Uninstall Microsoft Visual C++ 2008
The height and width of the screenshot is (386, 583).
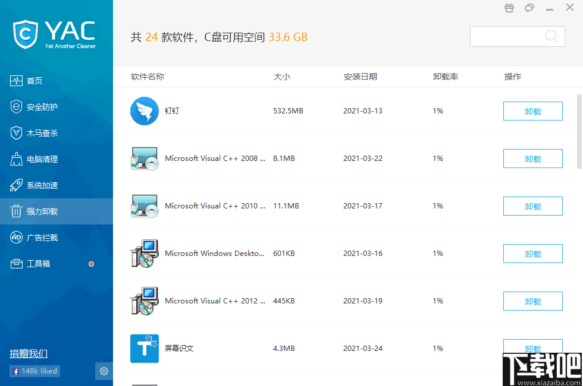pyautogui.click(x=533, y=159)
